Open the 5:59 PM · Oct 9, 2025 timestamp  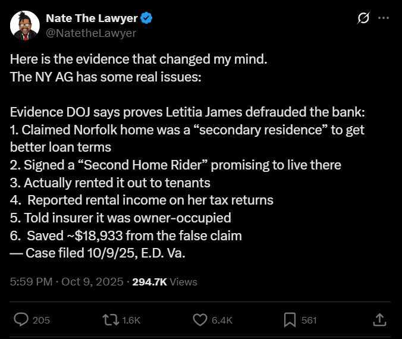[67, 282]
